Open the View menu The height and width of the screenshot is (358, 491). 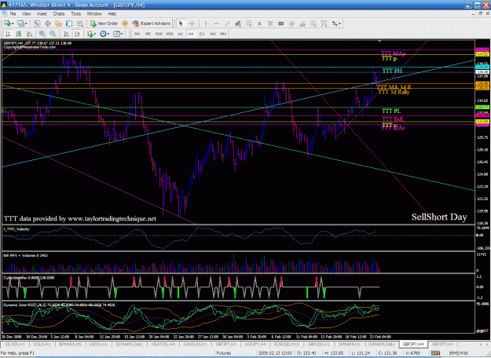coord(26,14)
